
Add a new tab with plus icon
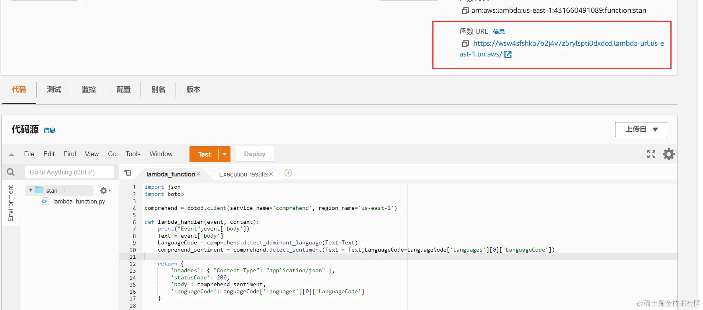(x=288, y=173)
